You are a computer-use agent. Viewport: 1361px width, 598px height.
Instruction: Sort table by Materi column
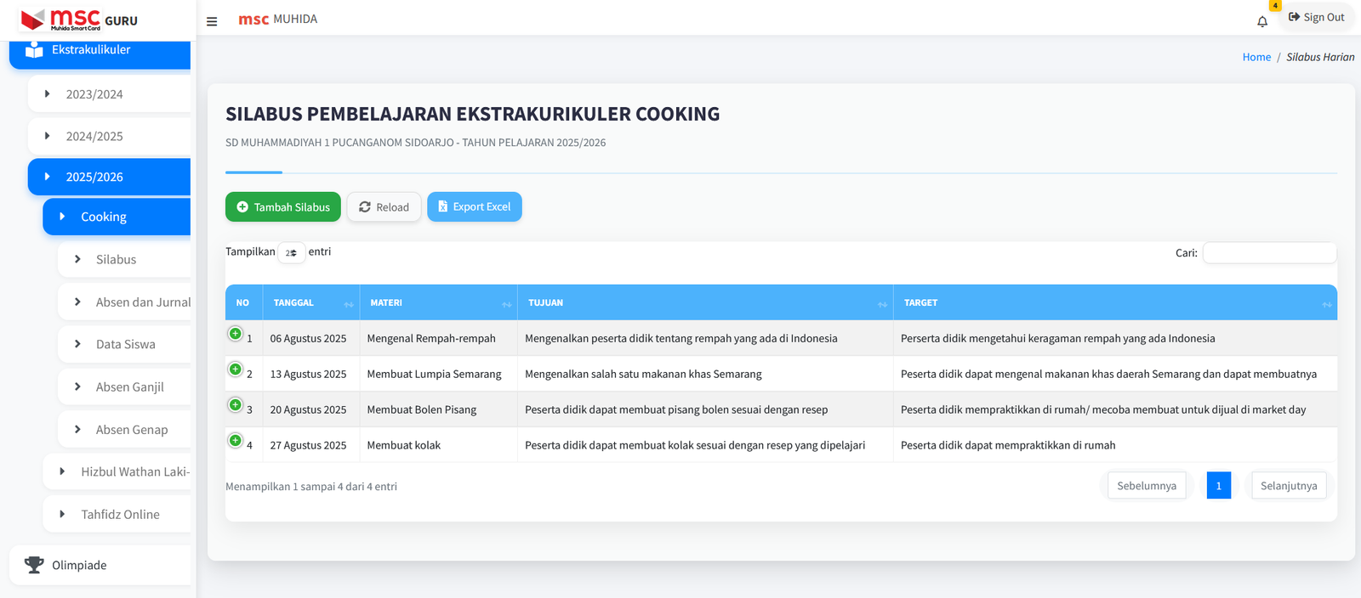tap(438, 303)
